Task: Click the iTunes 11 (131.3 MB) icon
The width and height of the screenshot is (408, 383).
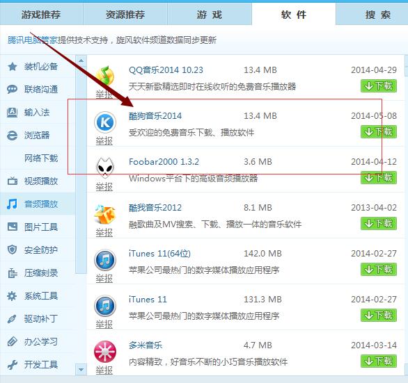Action: [x=105, y=306]
